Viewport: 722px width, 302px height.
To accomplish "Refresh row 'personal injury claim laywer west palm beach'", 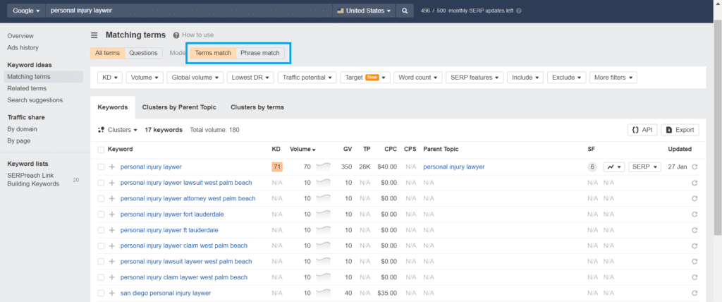I will pyautogui.click(x=695, y=277).
